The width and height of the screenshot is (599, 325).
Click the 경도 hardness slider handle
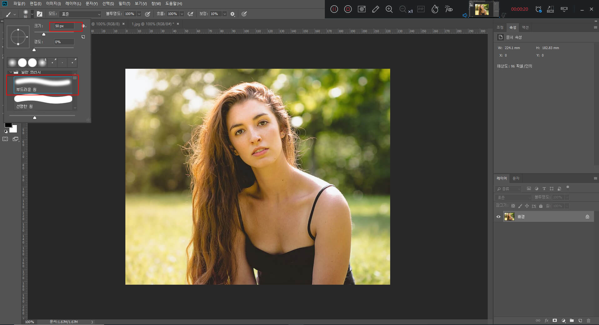34,50
